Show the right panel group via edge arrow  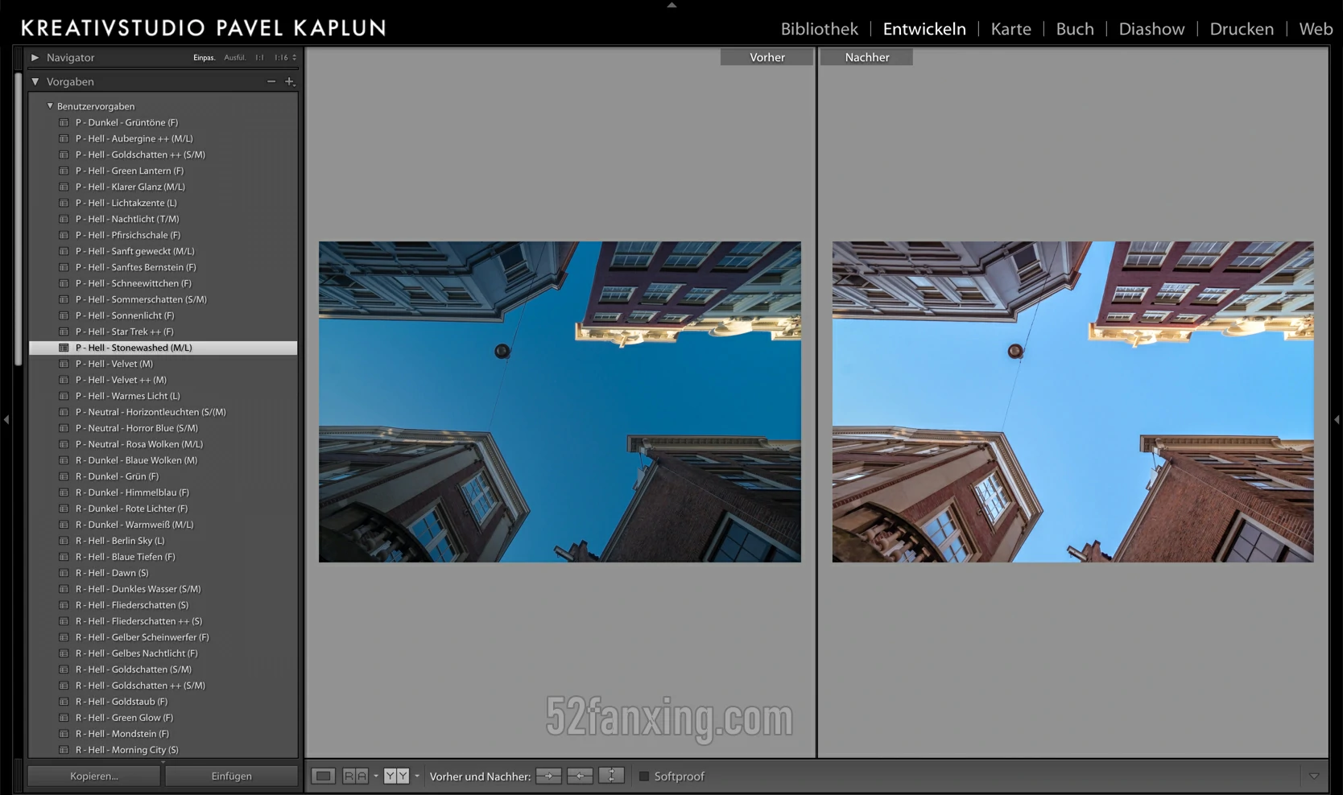1337,419
